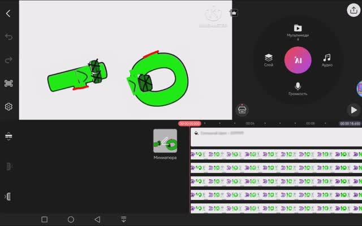Tap the capture frame icon in sidebar
362x226 pixels.
8,83
